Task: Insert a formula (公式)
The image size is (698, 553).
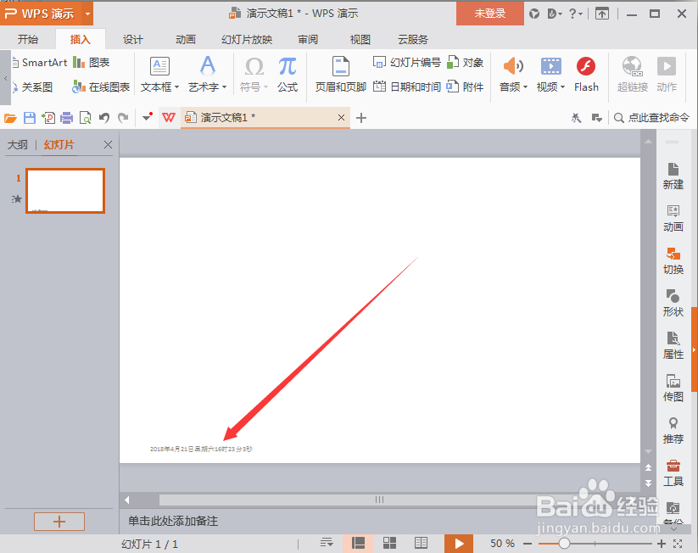Action: (x=288, y=75)
